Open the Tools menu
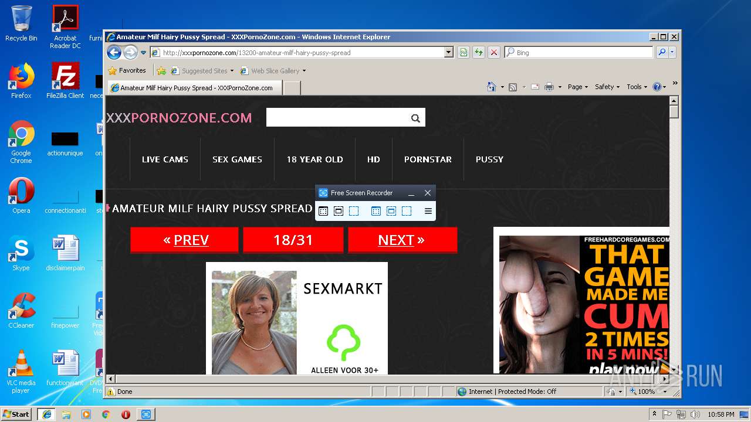This screenshot has height=422, width=751. tap(637, 87)
